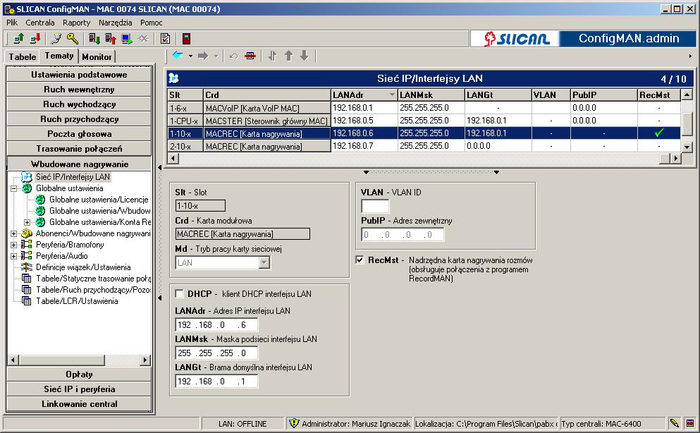Expand the Globalne ustawienia/Konta Re node
Image resolution: width=700 pixels, height=433 pixels.
tap(27, 222)
